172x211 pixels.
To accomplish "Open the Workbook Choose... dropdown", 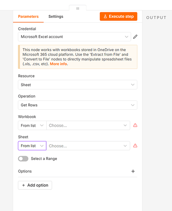I will pyautogui.click(x=88, y=125).
